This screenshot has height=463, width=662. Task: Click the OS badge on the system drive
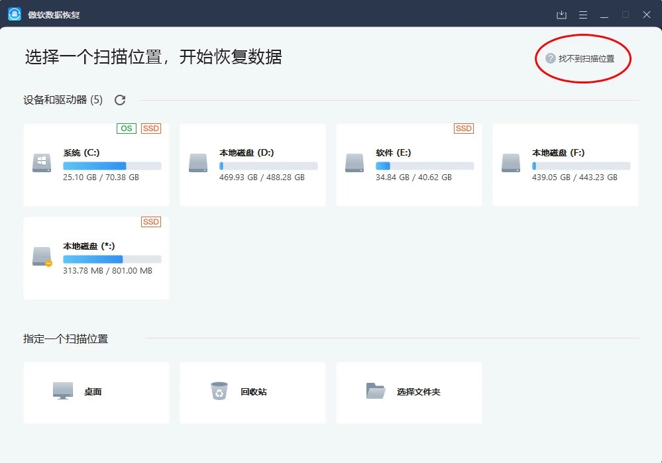tap(126, 129)
